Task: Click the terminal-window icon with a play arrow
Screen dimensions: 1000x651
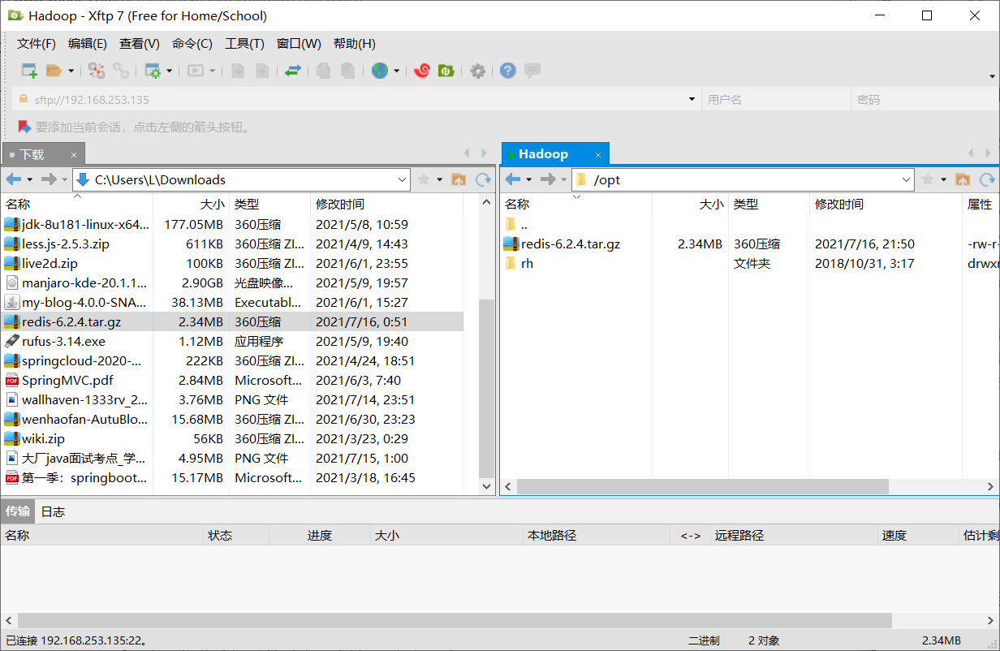Action: tap(196, 71)
